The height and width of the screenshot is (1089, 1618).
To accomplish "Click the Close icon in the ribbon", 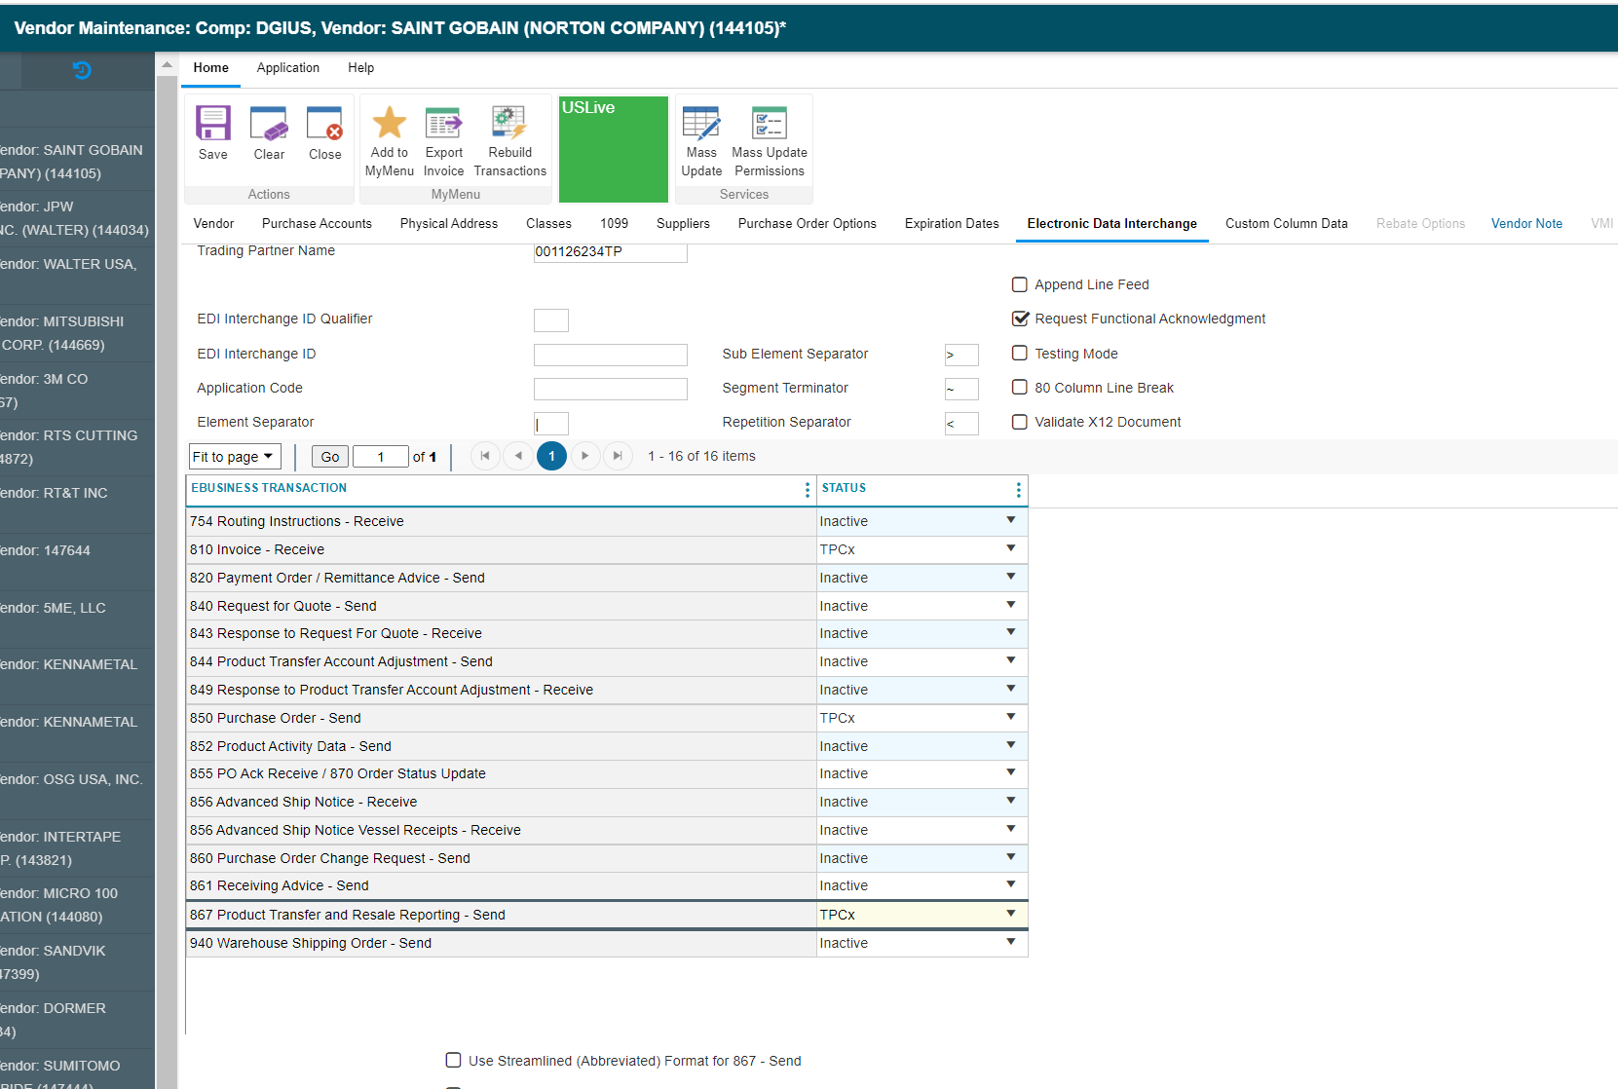I will [324, 125].
